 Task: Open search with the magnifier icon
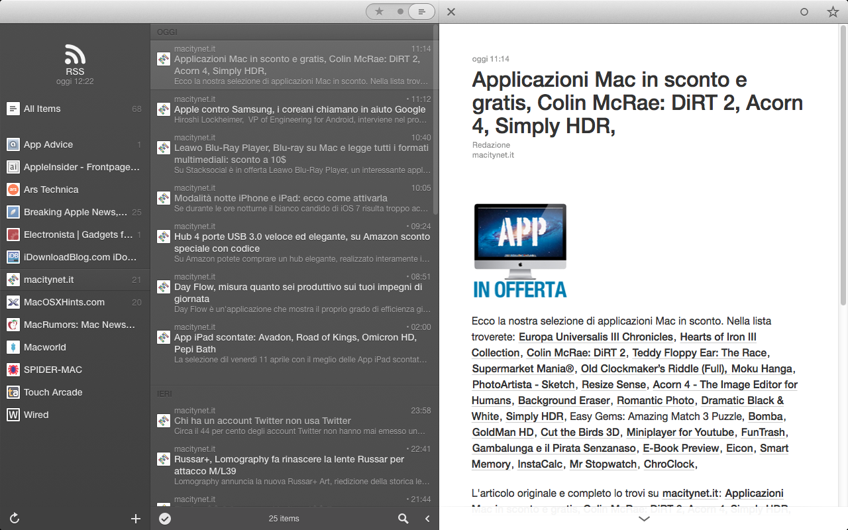[403, 519]
